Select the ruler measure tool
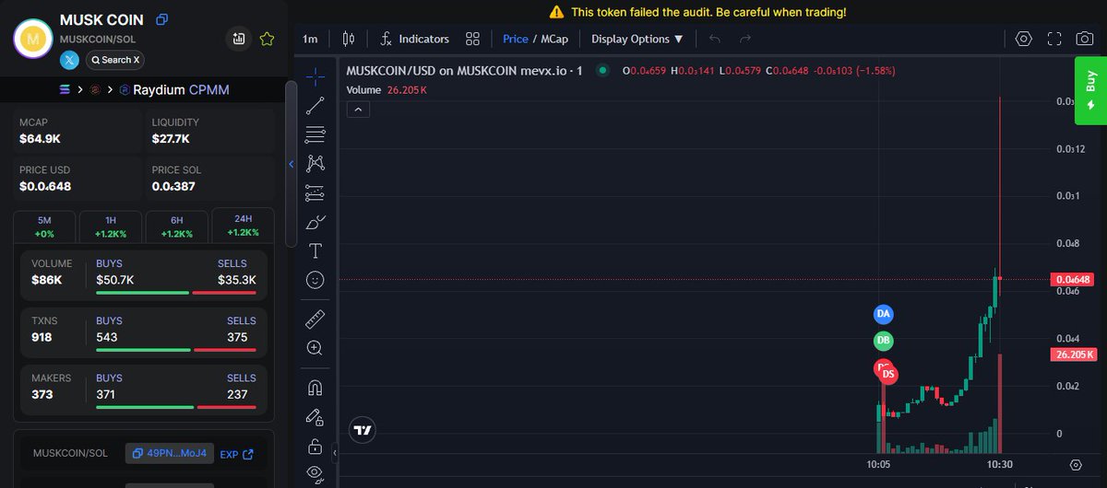The image size is (1107, 488). (x=315, y=320)
